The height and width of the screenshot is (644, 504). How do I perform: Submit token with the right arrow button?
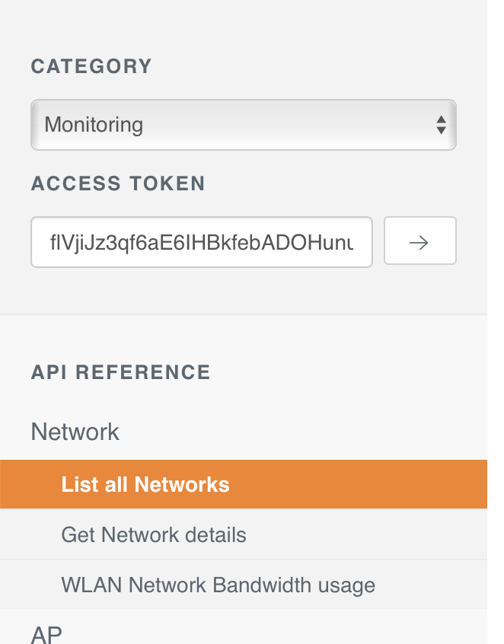(419, 241)
